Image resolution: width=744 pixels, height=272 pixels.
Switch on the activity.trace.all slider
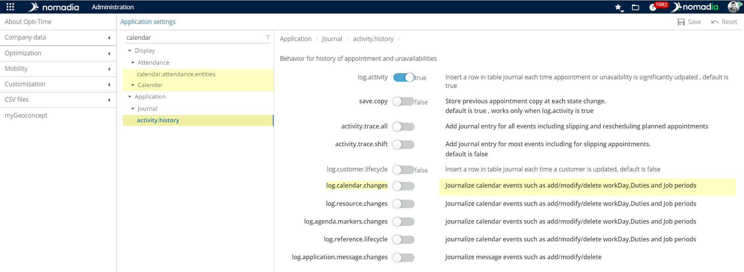403,127
